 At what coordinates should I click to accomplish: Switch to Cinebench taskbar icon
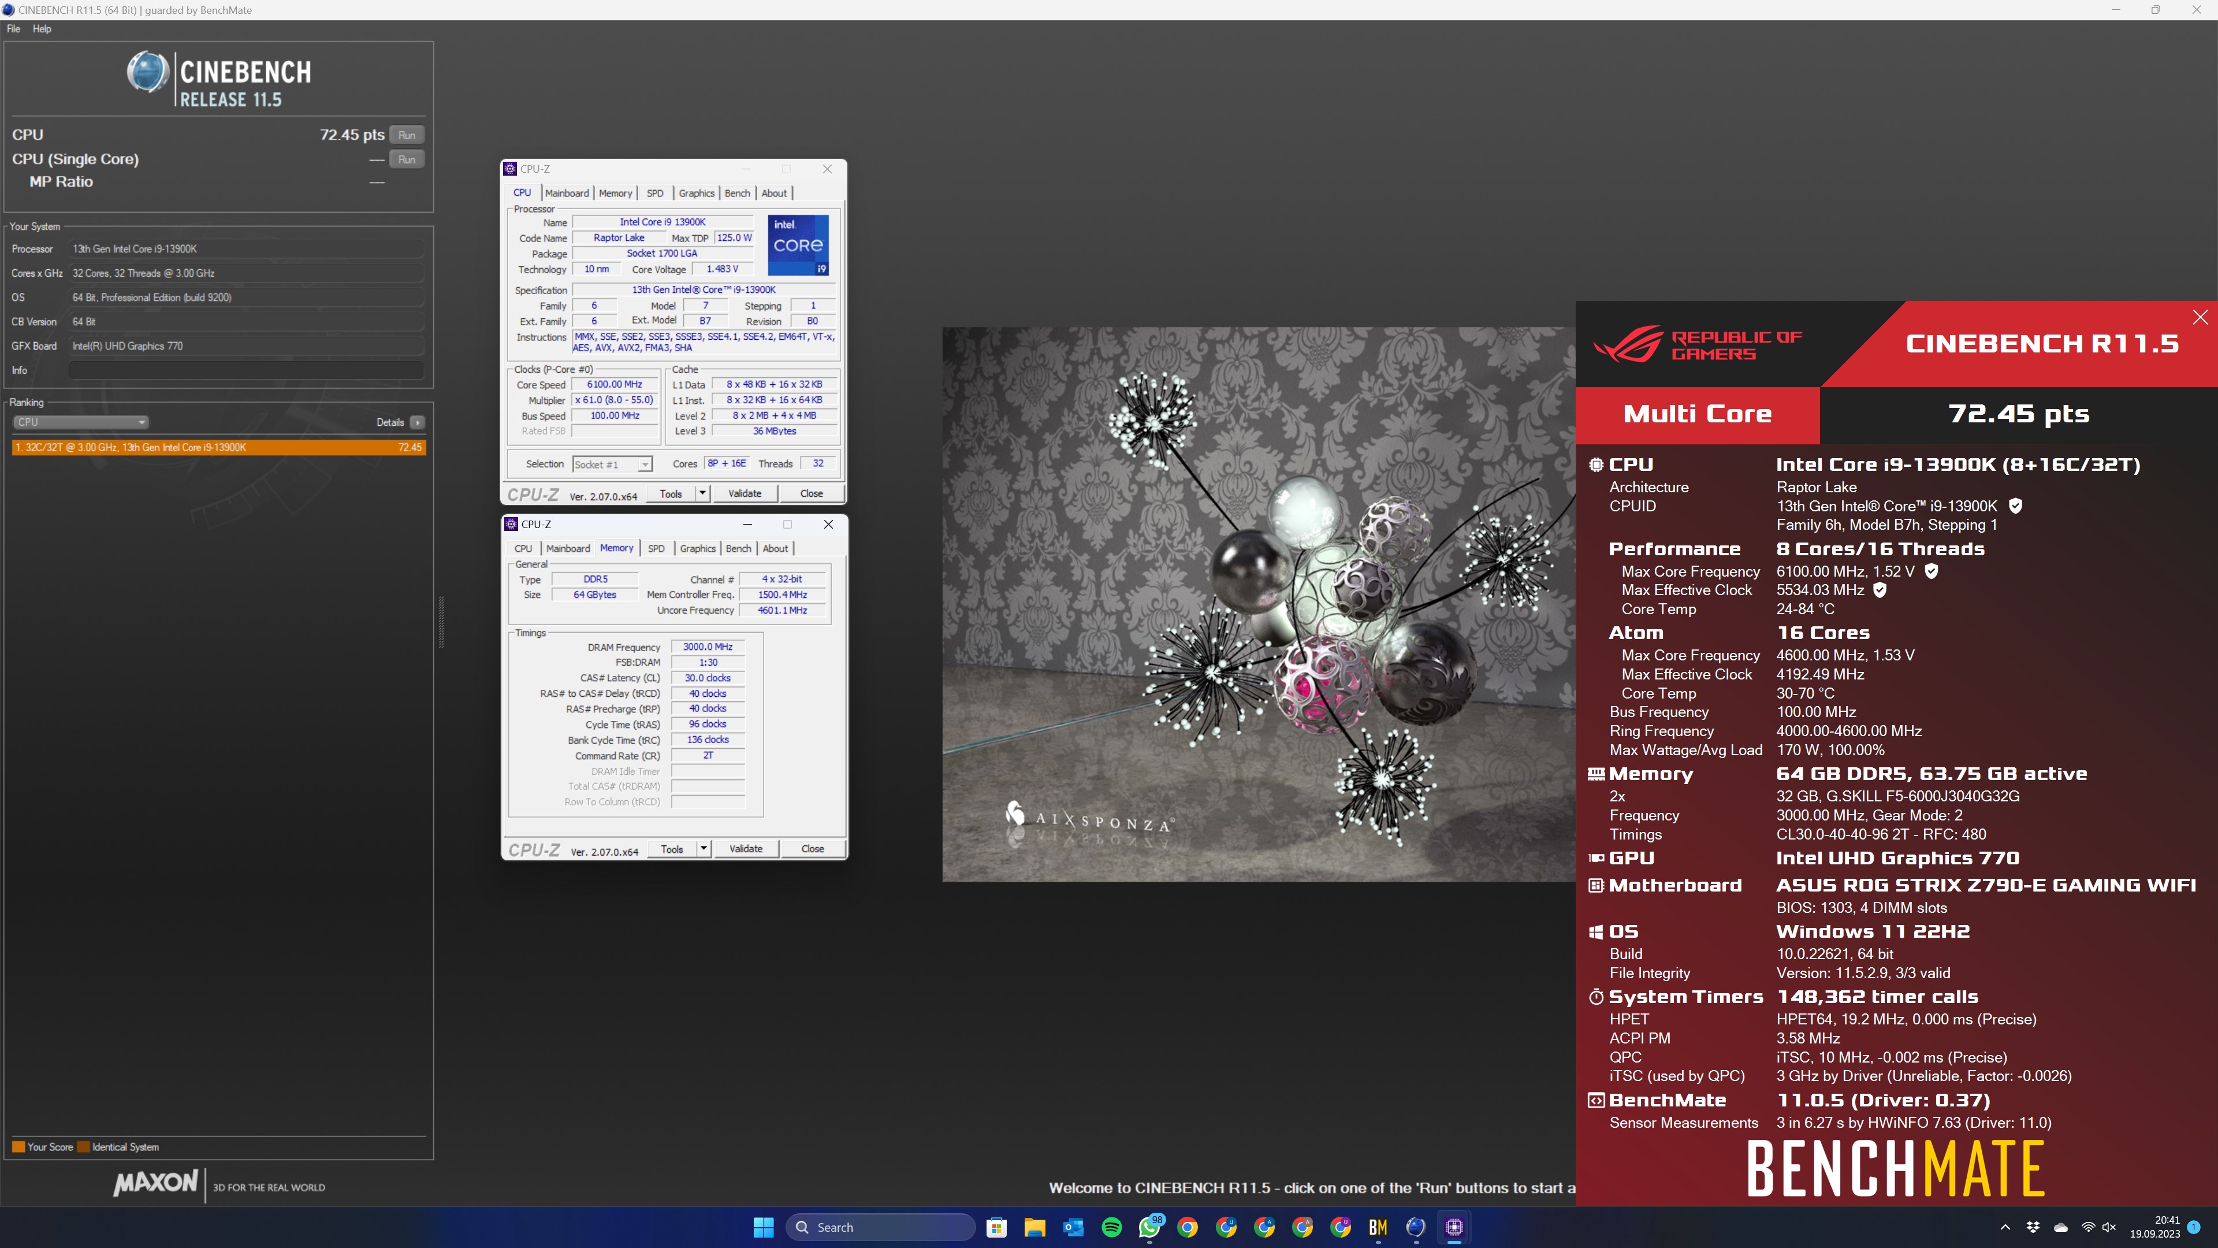[x=1416, y=1227]
